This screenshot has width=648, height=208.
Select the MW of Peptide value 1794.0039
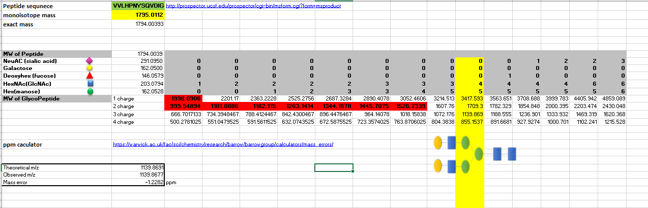138,53
